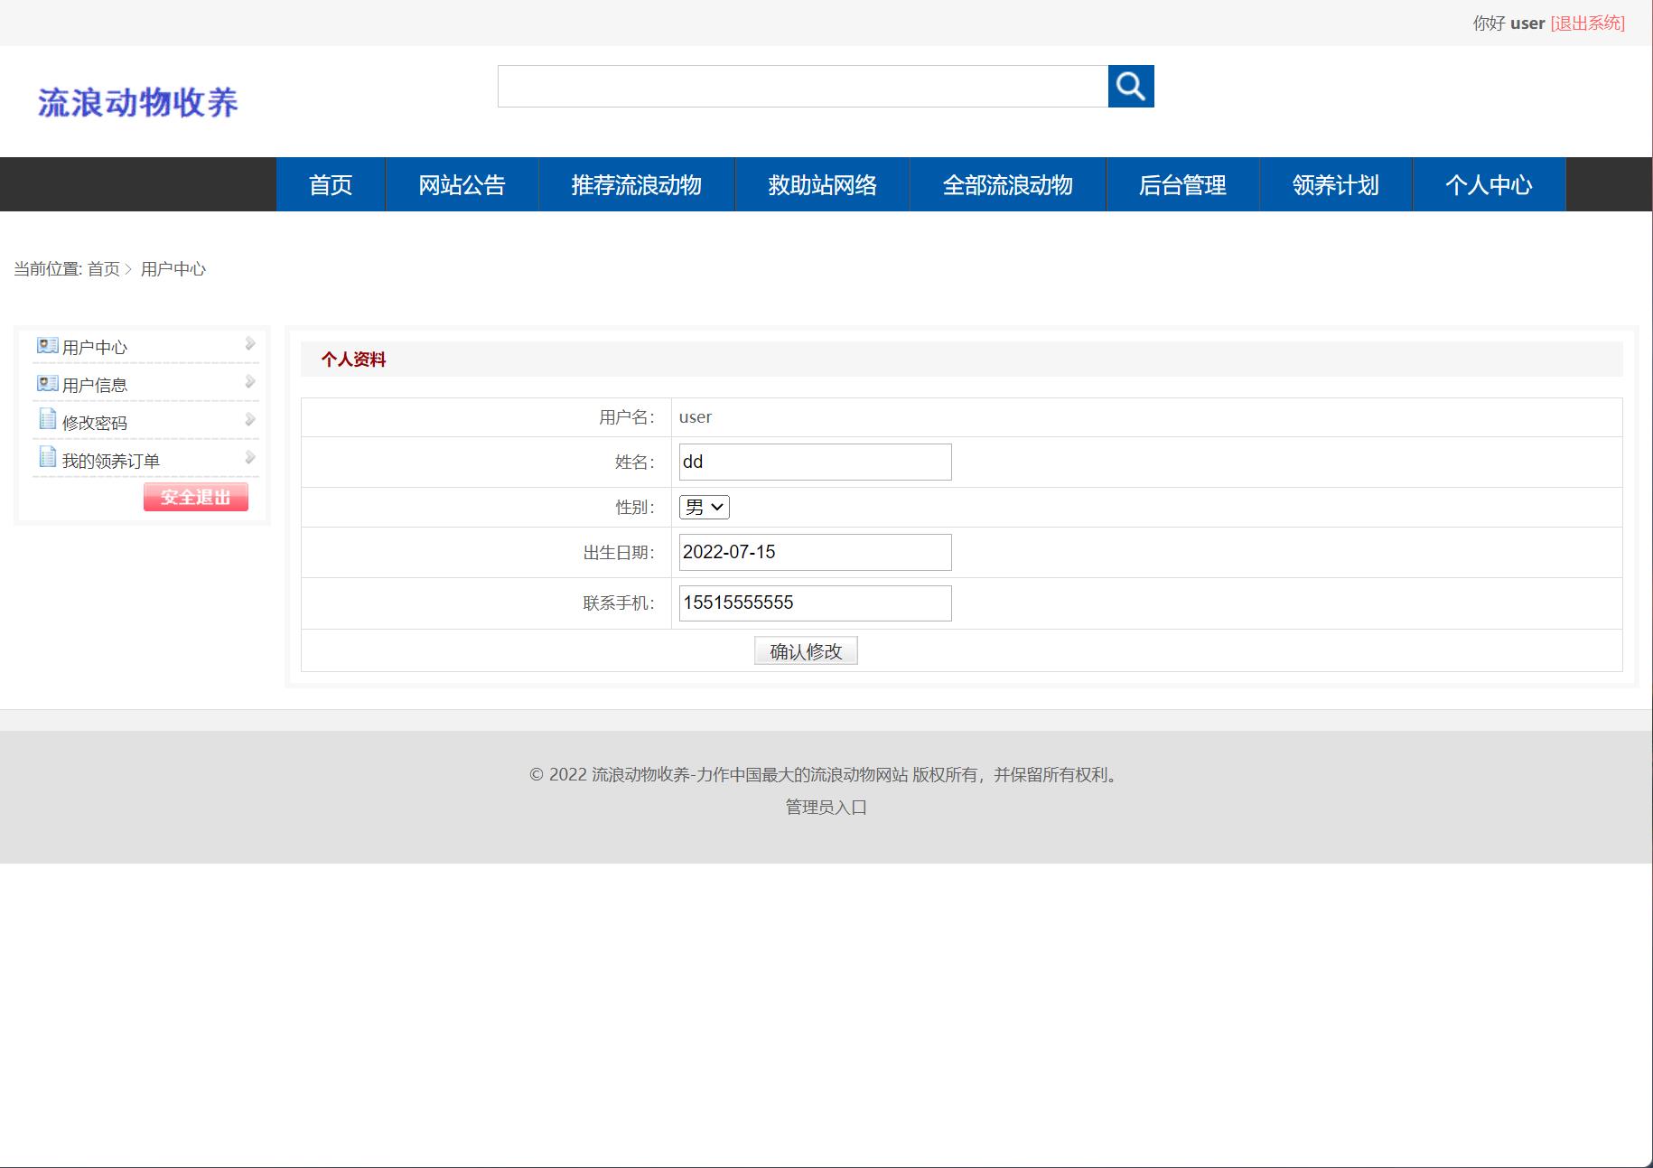
Task: Navigate to 救助站网络 section
Action: click(822, 184)
